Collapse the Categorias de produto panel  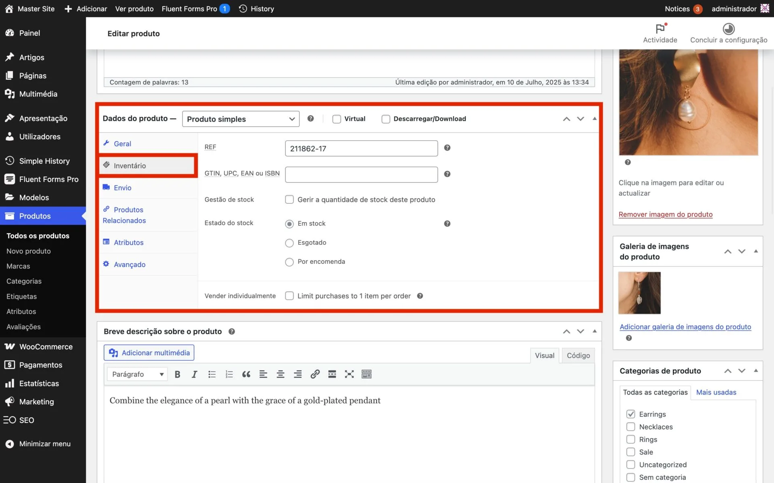point(756,371)
